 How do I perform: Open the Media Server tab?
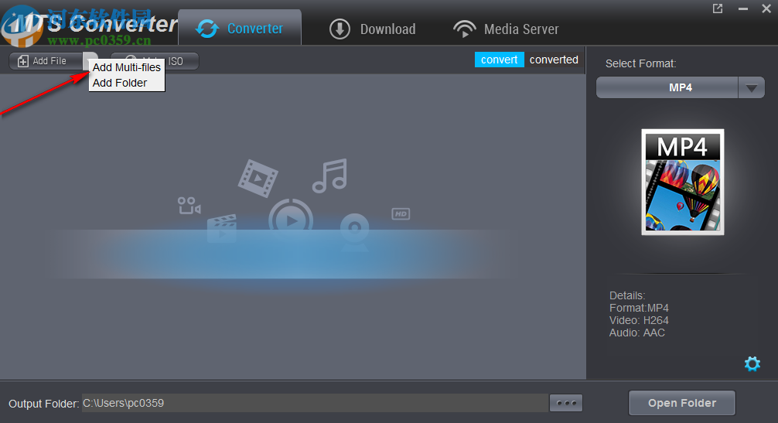pos(506,29)
